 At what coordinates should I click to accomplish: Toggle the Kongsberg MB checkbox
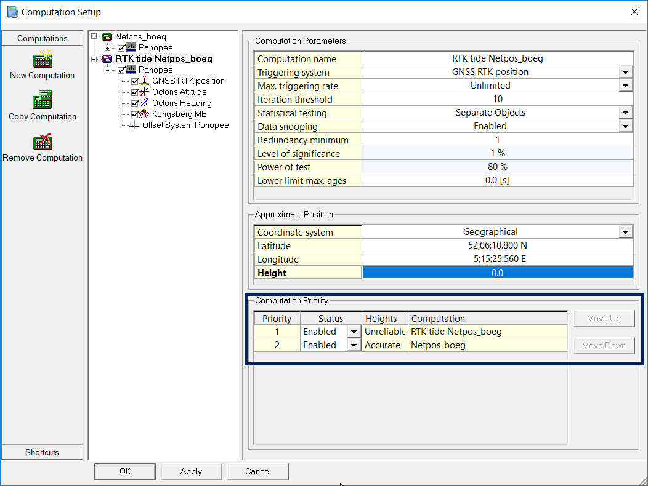pyautogui.click(x=136, y=114)
